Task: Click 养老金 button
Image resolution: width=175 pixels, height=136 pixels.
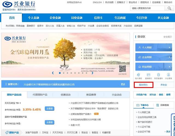Action: (x=164, y=85)
